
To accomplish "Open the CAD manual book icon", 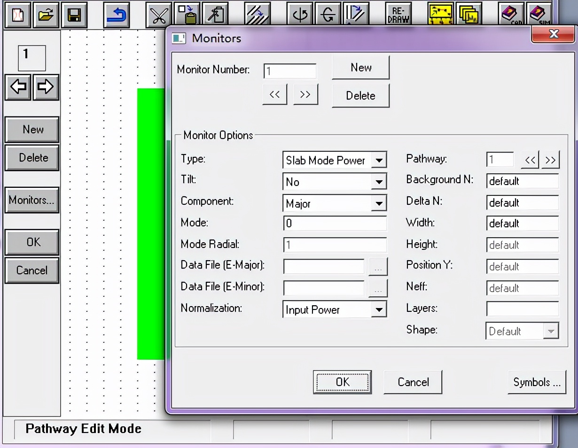I will tap(511, 15).
